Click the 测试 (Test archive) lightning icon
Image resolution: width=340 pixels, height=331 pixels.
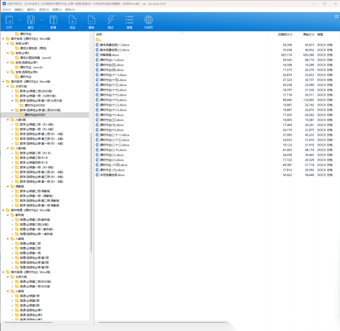tap(110, 21)
